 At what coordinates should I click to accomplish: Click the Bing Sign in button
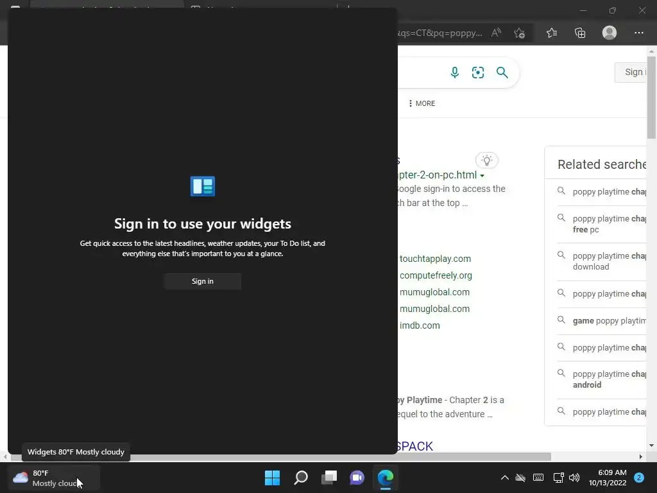pos(631,72)
